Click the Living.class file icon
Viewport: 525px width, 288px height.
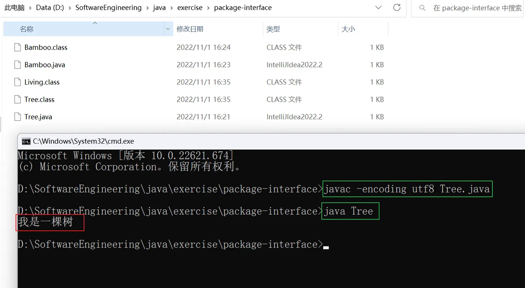click(17, 82)
